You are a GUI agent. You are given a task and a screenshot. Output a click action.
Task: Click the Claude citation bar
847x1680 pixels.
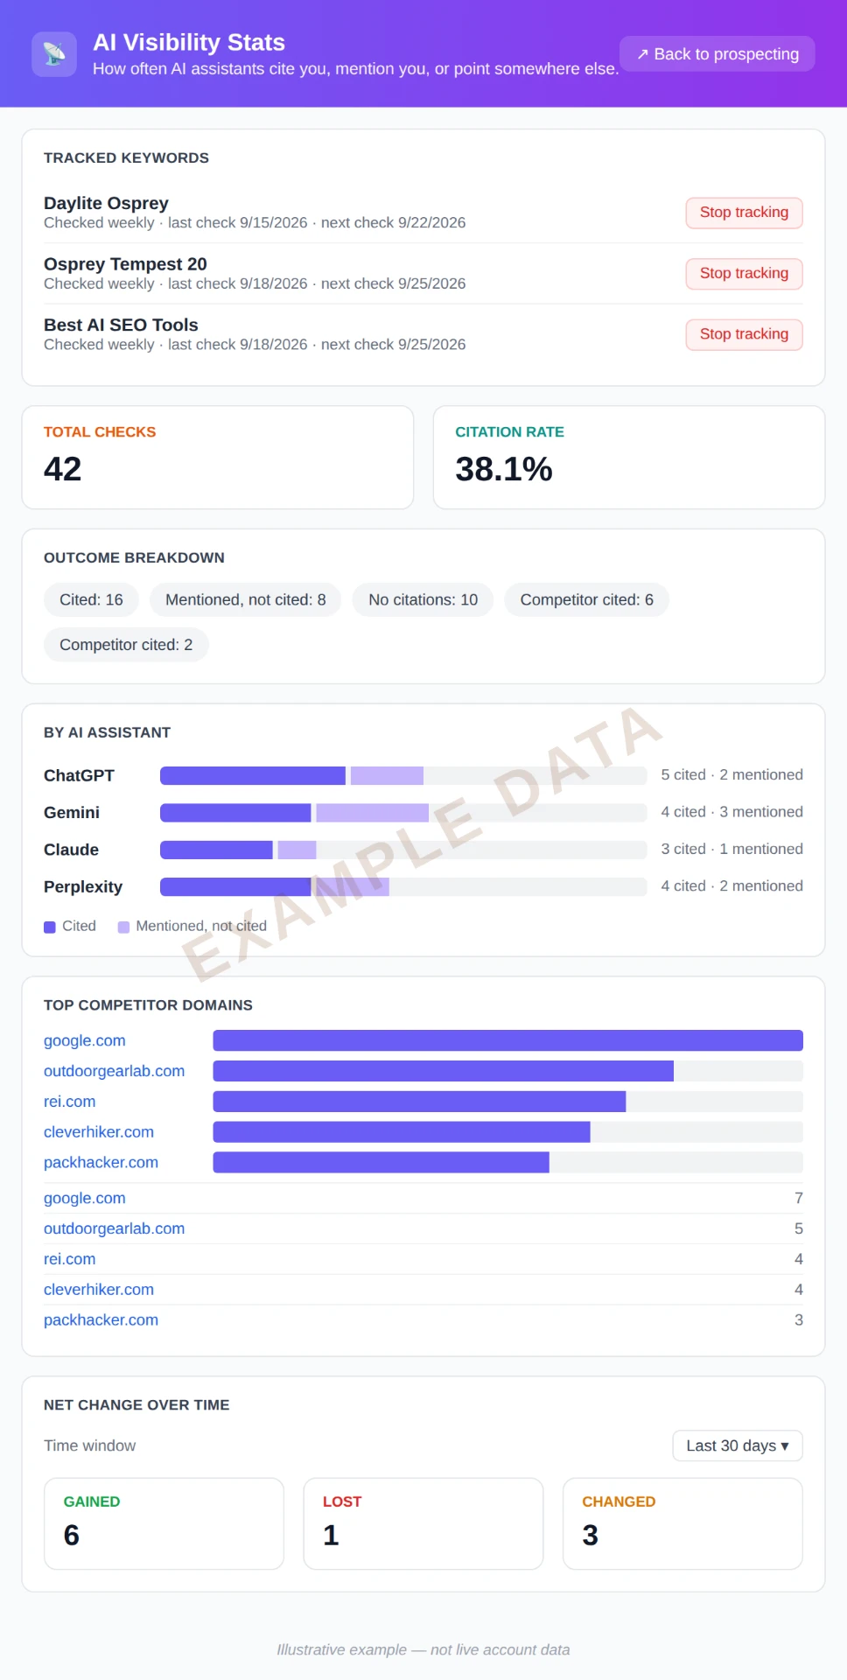pos(403,850)
